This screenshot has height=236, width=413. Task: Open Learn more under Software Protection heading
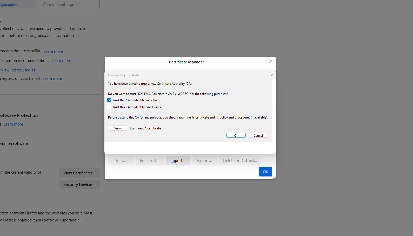13,124
